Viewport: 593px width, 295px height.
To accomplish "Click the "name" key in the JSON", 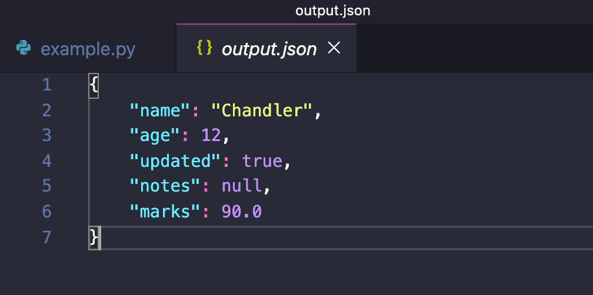I will (x=160, y=110).
